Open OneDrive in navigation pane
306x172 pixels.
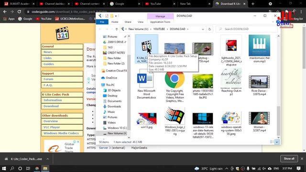pyautogui.click(x=111, y=78)
